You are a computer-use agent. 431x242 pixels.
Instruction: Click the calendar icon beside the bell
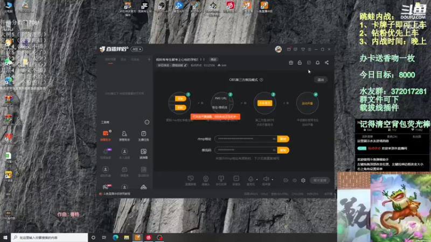tap(309, 62)
